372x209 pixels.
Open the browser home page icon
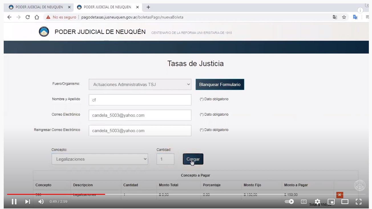pyautogui.click(x=37, y=17)
